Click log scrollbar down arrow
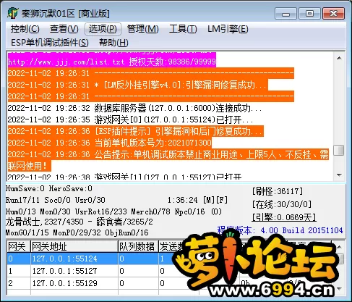The height and width of the screenshot is (302, 352). [x=339, y=175]
